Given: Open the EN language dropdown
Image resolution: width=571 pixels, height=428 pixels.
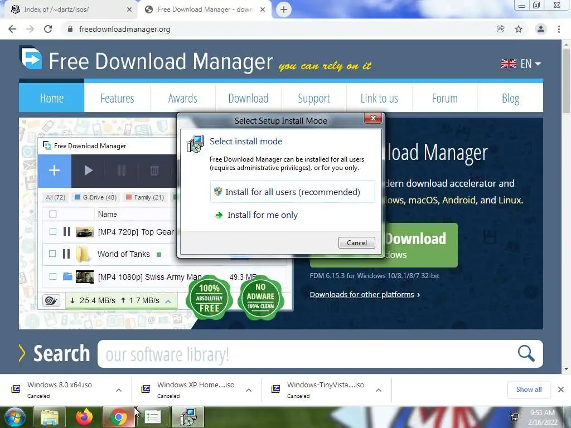Looking at the screenshot, I should click(x=521, y=64).
